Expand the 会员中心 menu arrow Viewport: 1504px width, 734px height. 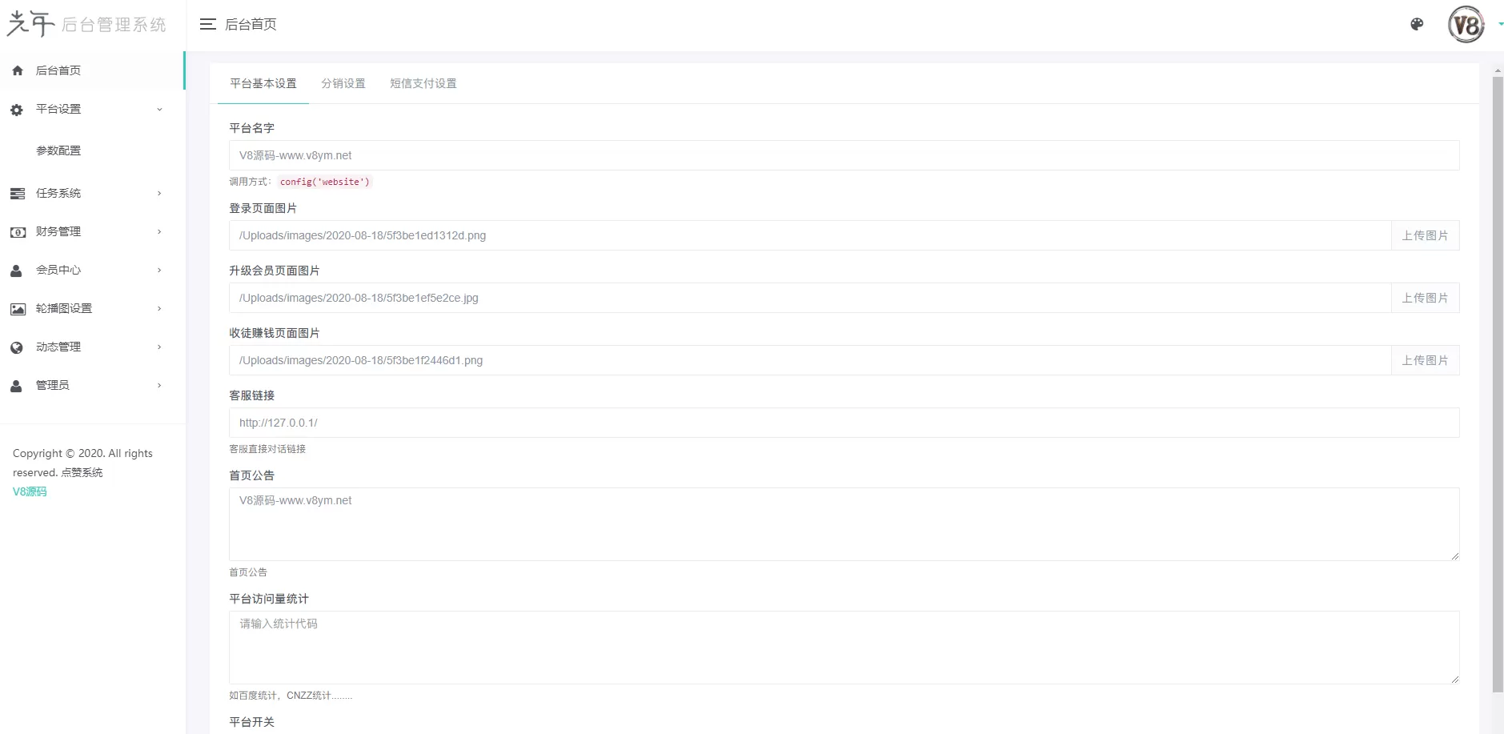pyautogui.click(x=159, y=271)
